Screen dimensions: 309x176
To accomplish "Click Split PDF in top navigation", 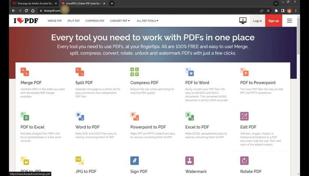I will 73,21.
